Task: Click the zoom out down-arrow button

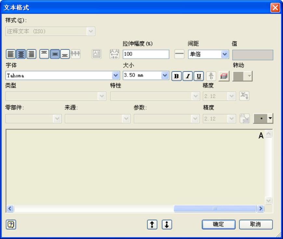Action: coord(167,224)
